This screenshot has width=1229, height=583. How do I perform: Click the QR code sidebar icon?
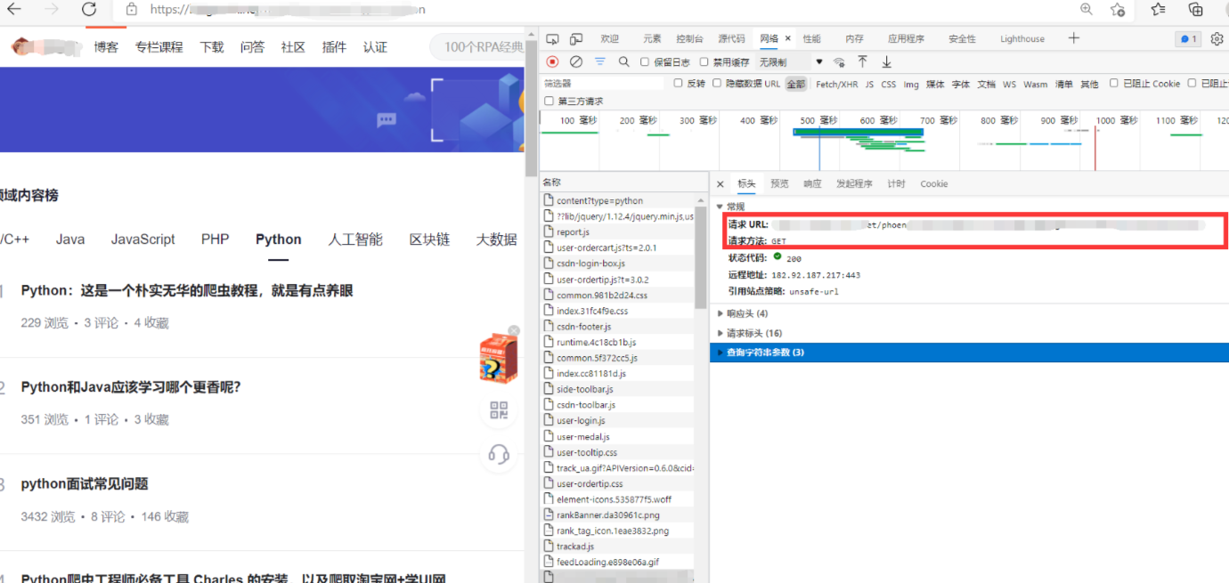point(499,410)
